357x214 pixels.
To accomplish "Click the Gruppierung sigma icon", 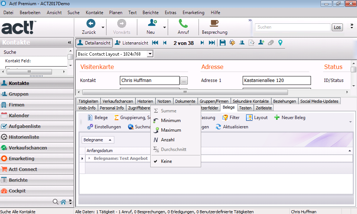I will click(x=117, y=118).
